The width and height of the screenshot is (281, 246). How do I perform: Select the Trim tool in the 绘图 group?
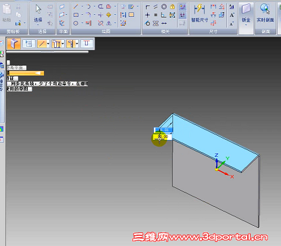[101, 23]
